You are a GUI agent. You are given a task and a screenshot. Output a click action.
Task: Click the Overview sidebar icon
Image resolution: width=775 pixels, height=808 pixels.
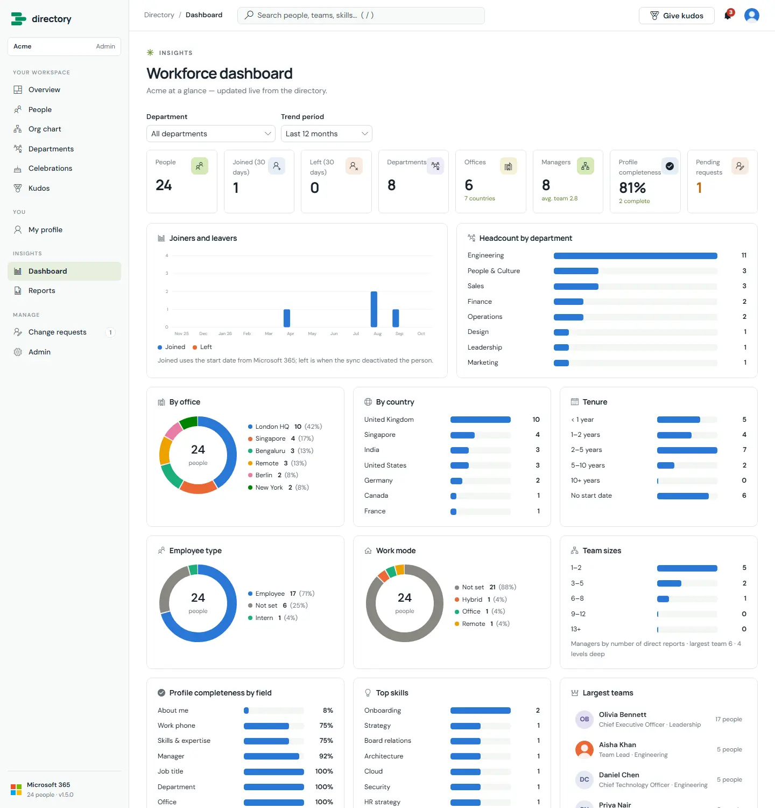click(x=18, y=90)
